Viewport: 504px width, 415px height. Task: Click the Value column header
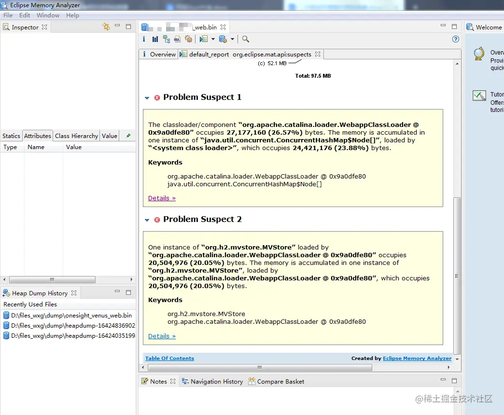tap(99, 147)
